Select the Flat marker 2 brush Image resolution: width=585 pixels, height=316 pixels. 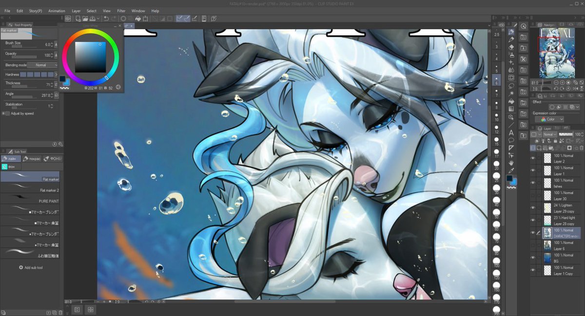(30, 187)
